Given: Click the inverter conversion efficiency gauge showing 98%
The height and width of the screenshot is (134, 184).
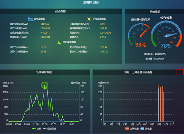Looking at the screenshot, I should (139, 35).
